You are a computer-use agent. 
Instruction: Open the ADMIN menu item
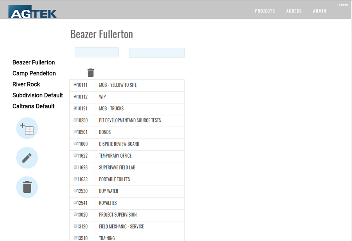[x=320, y=11]
